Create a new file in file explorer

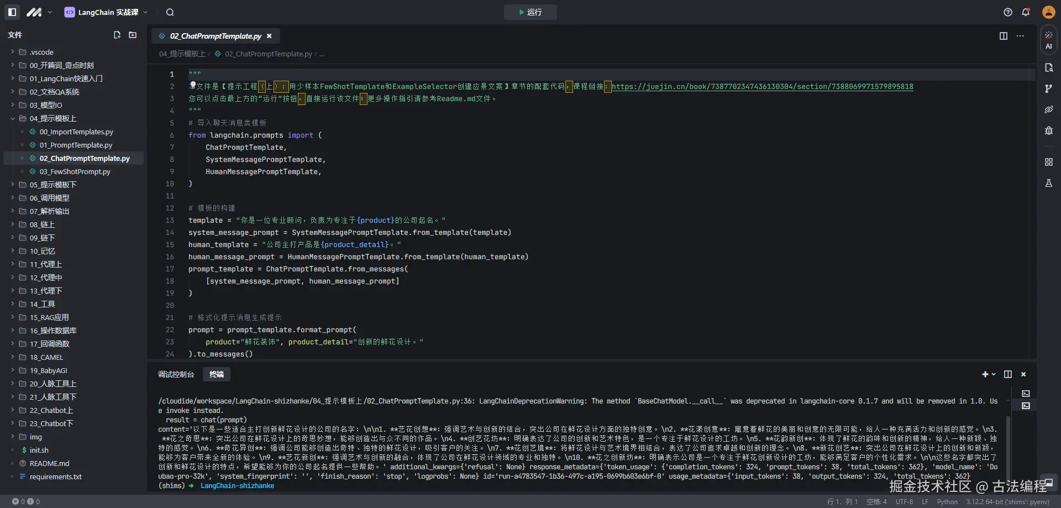coord(117,35)
